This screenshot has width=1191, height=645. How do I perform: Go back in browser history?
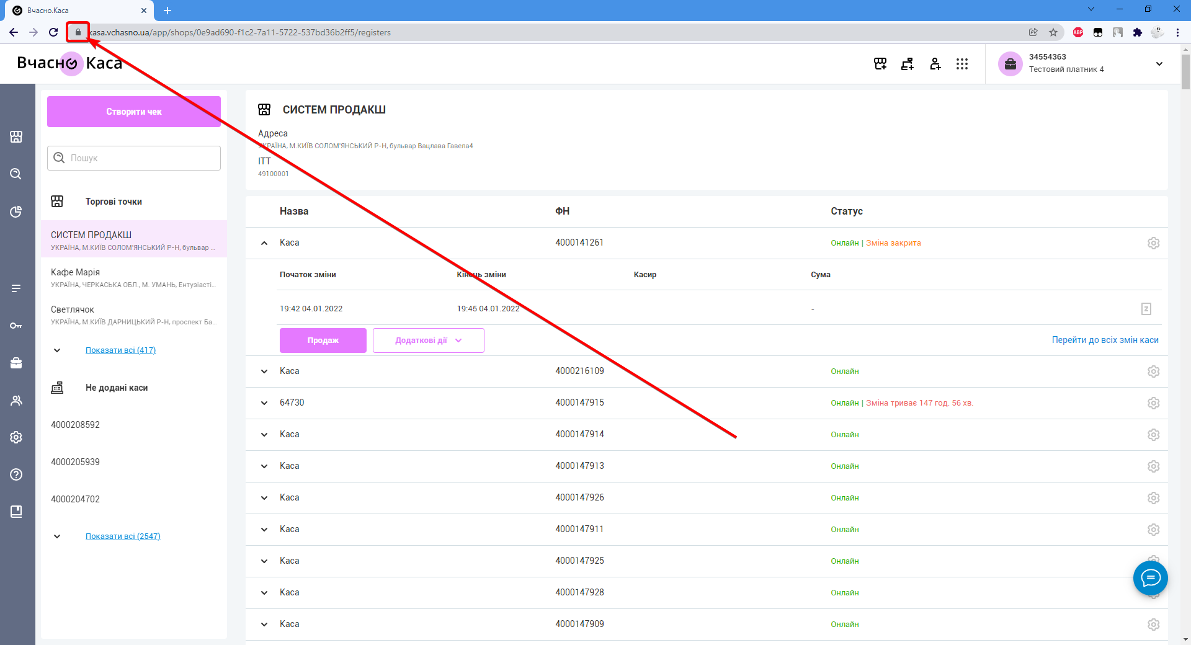(14, 32)
